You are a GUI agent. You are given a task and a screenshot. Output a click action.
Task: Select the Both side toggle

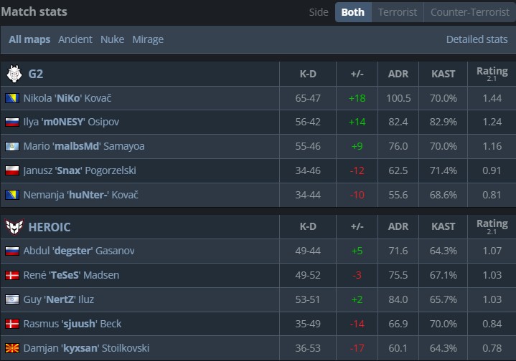coord(352,12)
